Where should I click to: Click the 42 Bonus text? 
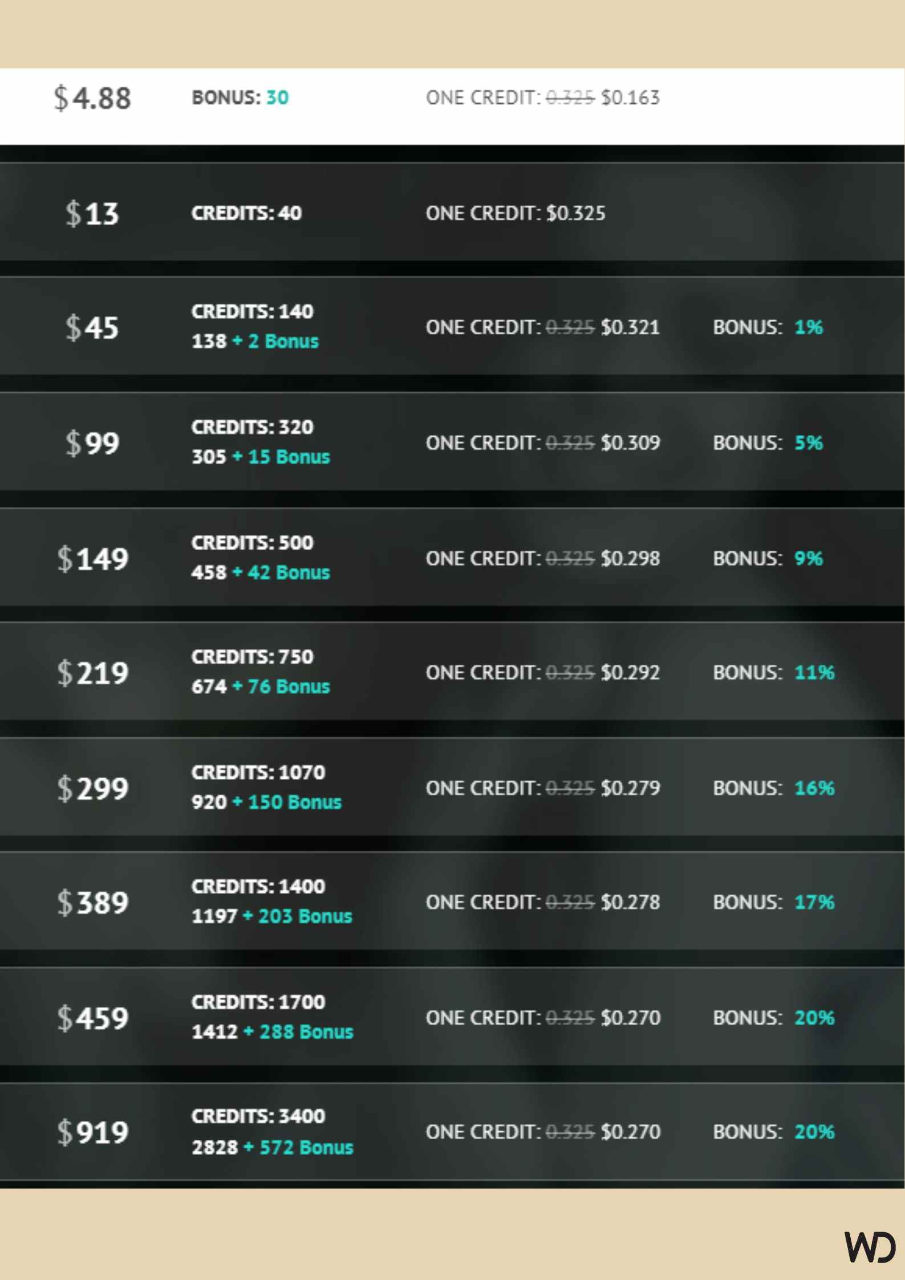pyautogui.click(x=289, y=572)
